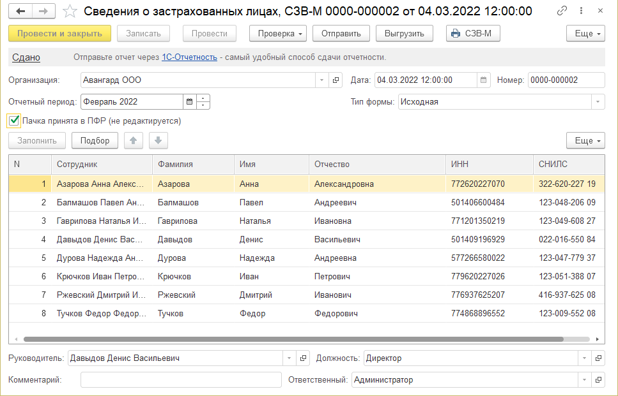Move the selected row up

tap(133, 140)
